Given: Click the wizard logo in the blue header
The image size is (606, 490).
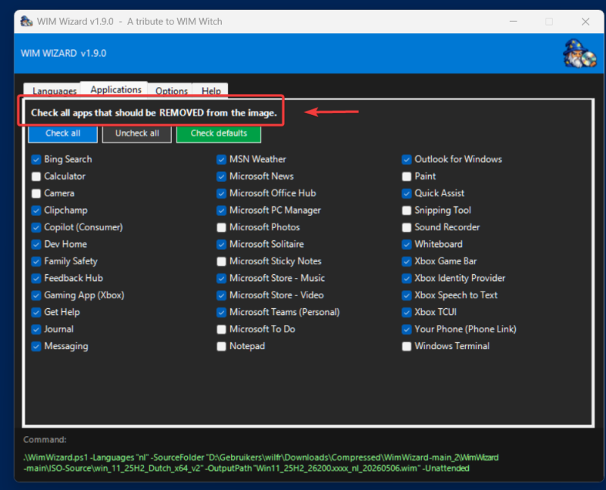Looking at the screenshot, I should 579,53.
